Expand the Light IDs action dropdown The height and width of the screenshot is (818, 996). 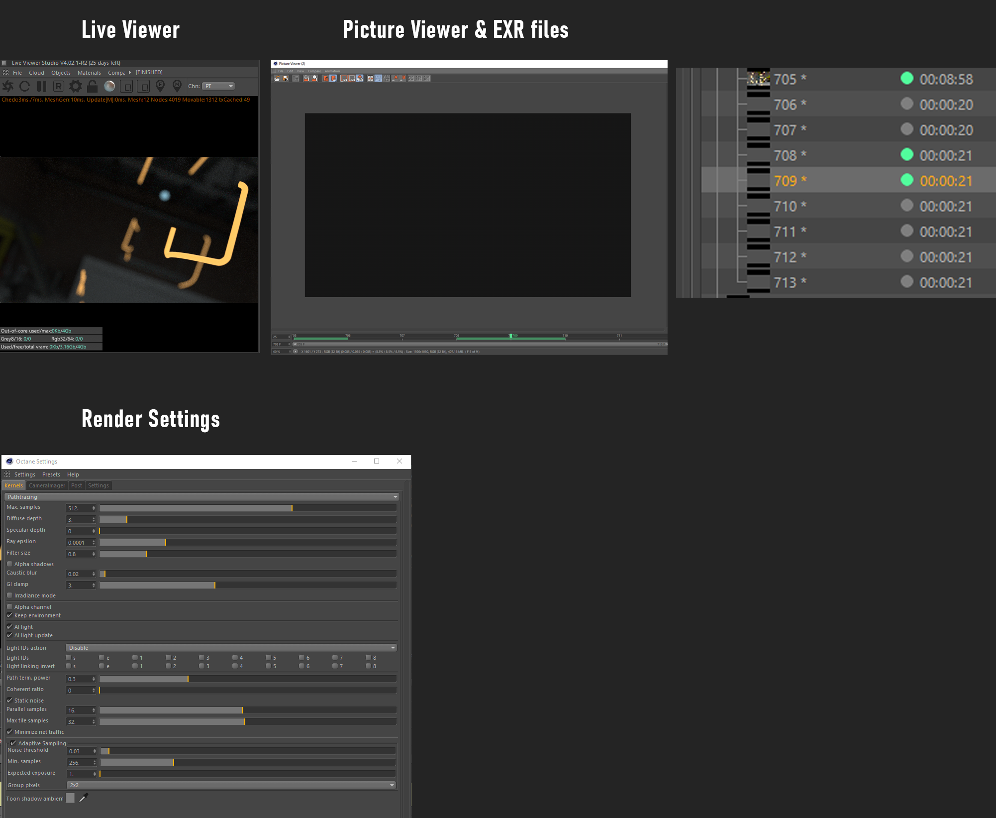coord(231,648)
